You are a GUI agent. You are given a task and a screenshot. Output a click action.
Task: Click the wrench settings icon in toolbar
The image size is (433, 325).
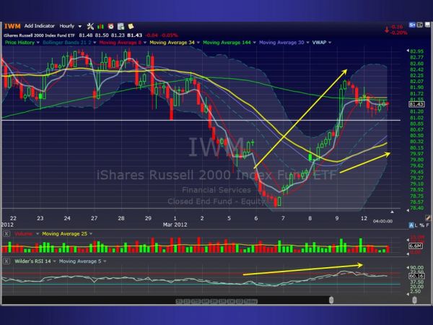coord(89,25)
